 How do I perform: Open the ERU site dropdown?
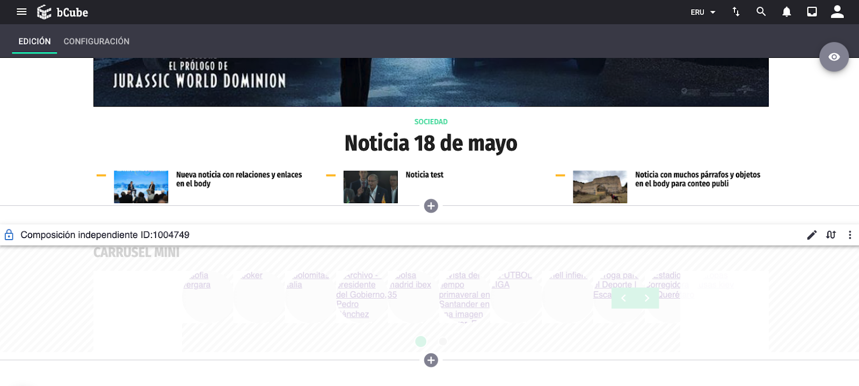pyautogui.click(x=703, y=12)
